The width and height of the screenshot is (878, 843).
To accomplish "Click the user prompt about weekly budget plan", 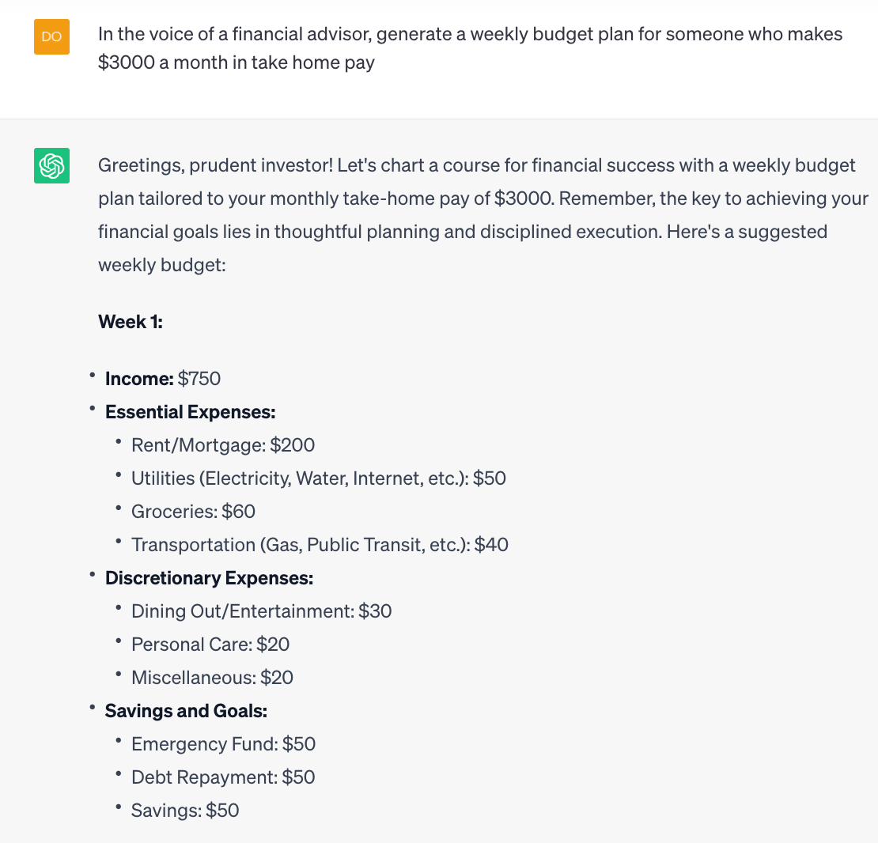I will point(470,48).
